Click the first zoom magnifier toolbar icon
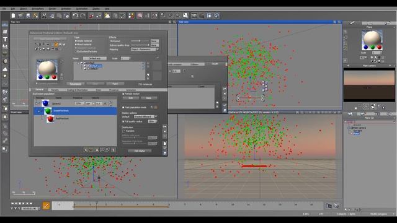Screen dimensions: 397x223 click(x=171, y=15)
